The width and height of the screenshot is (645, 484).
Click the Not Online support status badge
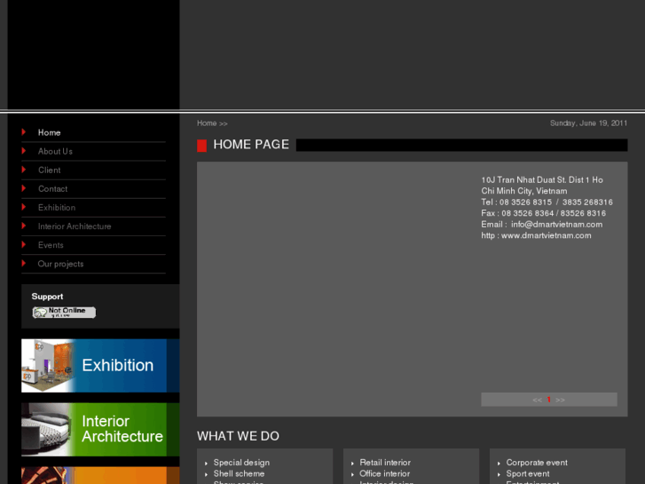[x=64, y=313]
